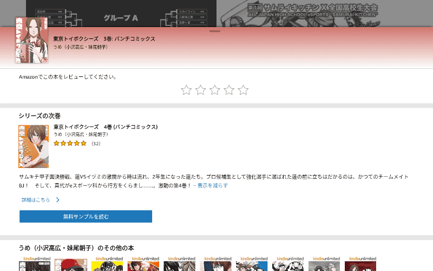Select the うめ のその他の本 heading
Screen dimensions: 433x271
[76, 248]
